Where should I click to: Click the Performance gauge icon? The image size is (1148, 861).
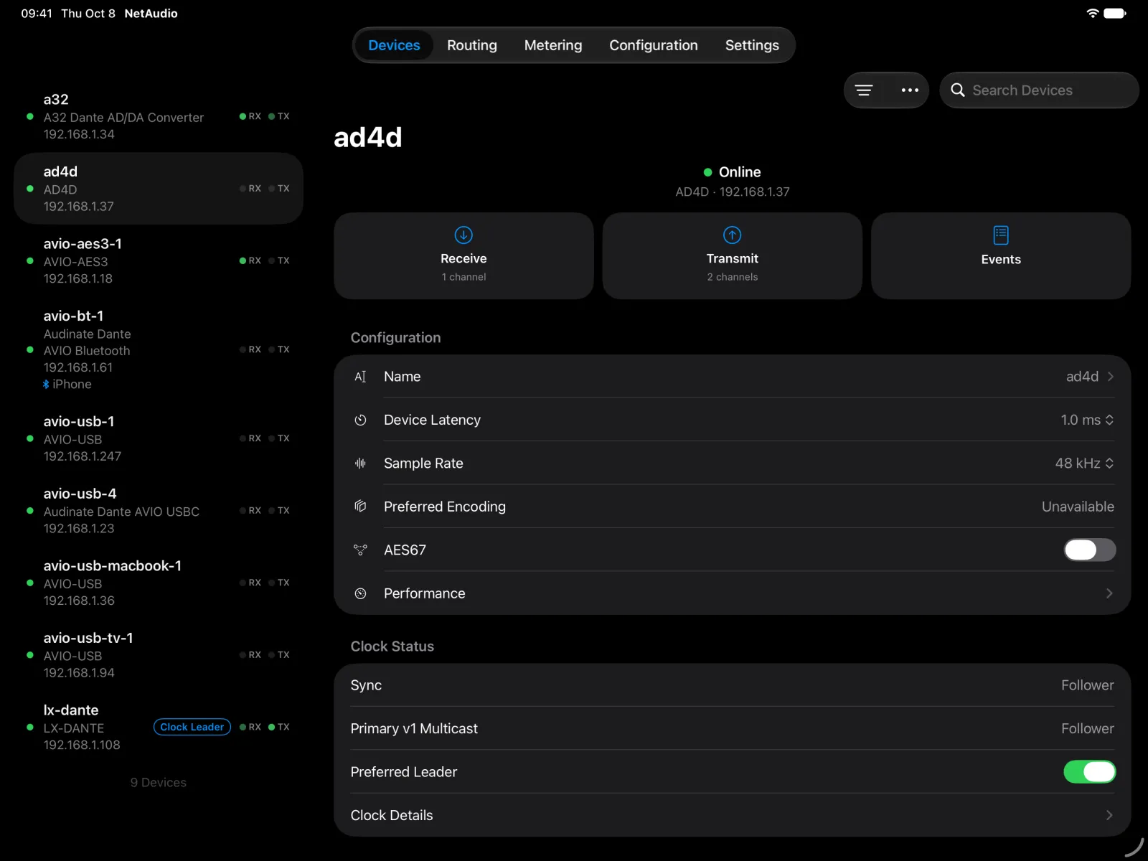coord(360,593)
